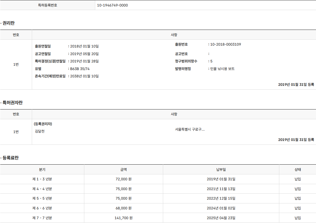
Task: Click 납입 status for 제 4 - 4 년분
Action: pos(298,189)
